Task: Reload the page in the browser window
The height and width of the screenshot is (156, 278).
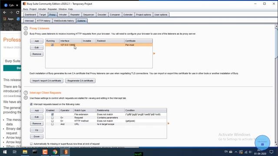Action: (x=17, y=13)
